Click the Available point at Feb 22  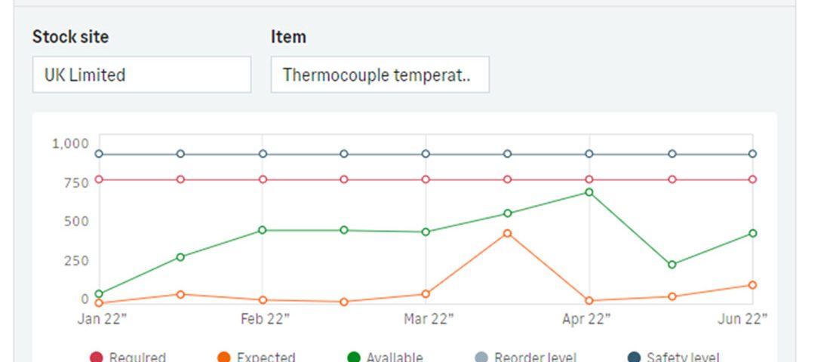click(263, 230)
